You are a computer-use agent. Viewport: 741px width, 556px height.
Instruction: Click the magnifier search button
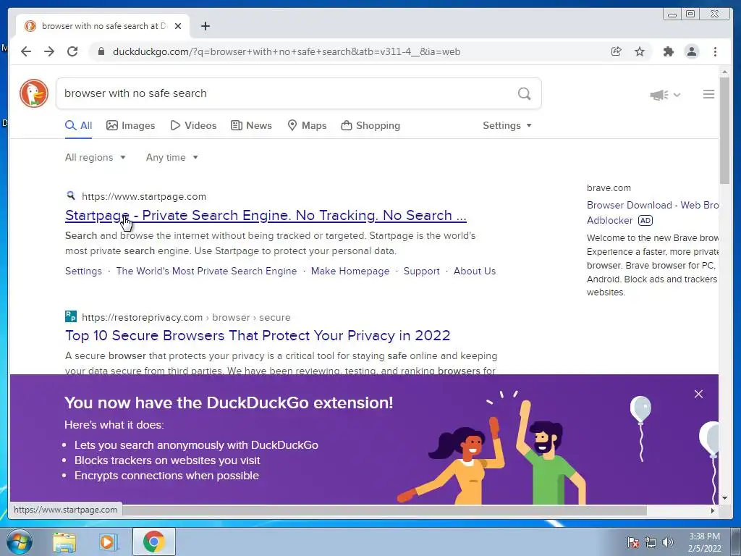click(524, 93)
